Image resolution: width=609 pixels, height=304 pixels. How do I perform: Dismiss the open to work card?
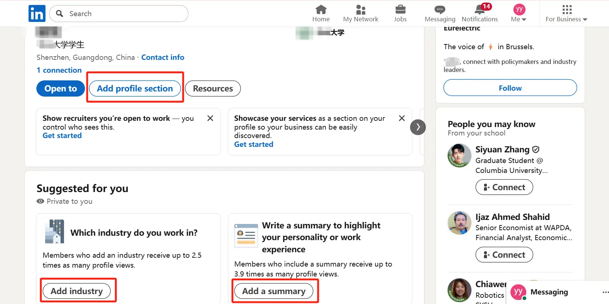coord(210,118)
